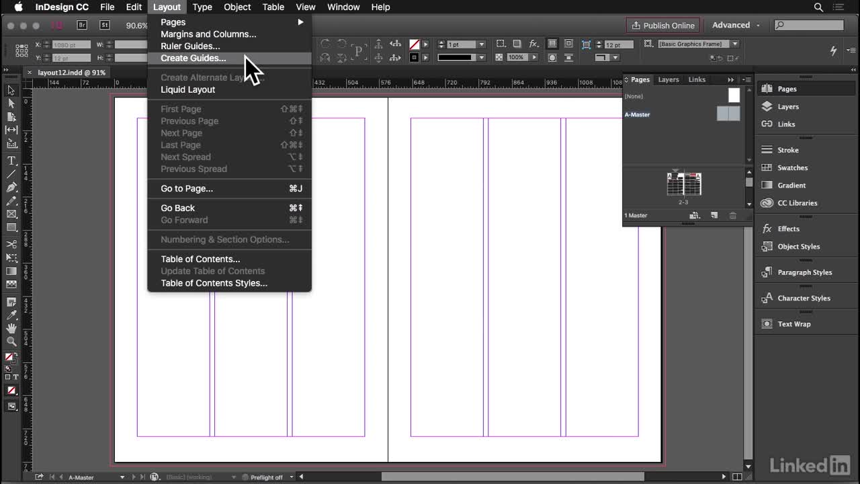Select the Hand tool

click(x=11, y=329)
